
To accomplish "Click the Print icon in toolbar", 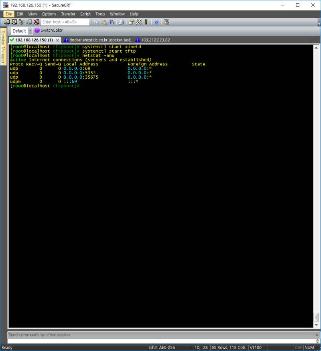I will (x=121, y=22).
